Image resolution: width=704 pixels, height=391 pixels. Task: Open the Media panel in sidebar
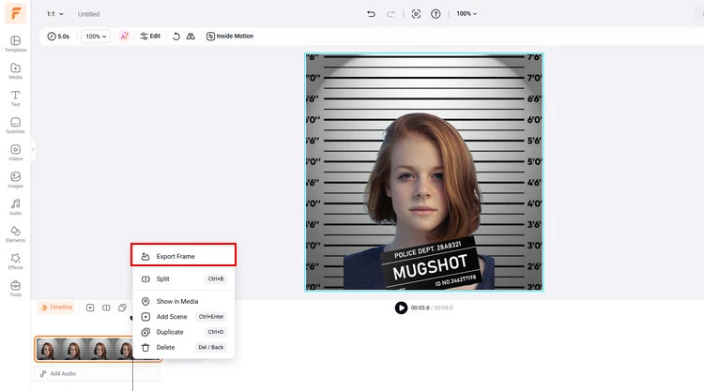pos(15,71)
